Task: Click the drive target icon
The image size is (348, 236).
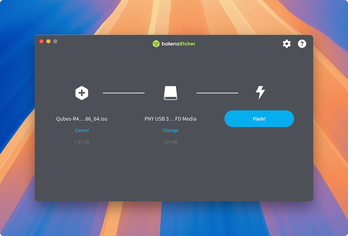Action: click(171, 93)
